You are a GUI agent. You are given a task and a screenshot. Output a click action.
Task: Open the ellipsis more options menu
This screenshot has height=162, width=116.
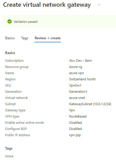pyautogui.click(x=99, y=5)
